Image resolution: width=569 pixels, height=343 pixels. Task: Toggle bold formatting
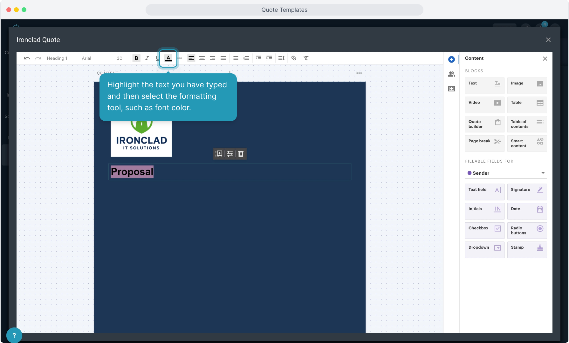[136, 58]
